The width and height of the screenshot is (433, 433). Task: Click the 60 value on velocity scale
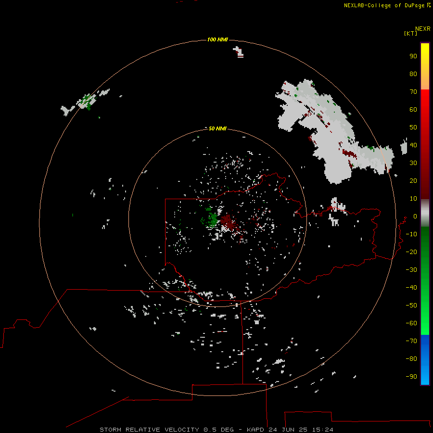click(413, 110)
